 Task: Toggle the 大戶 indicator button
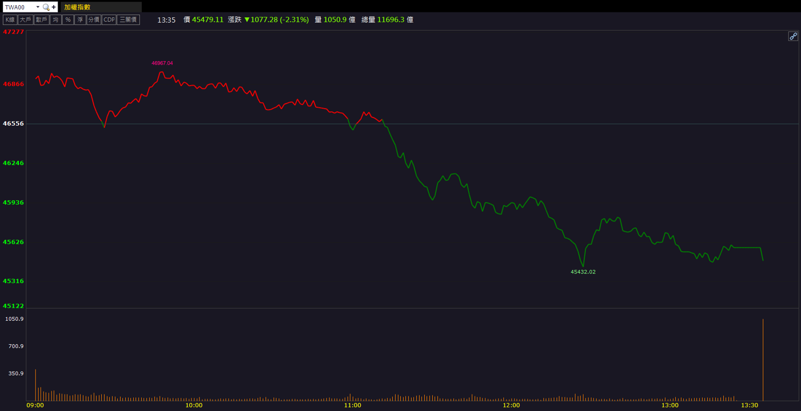tap(25, 19)
